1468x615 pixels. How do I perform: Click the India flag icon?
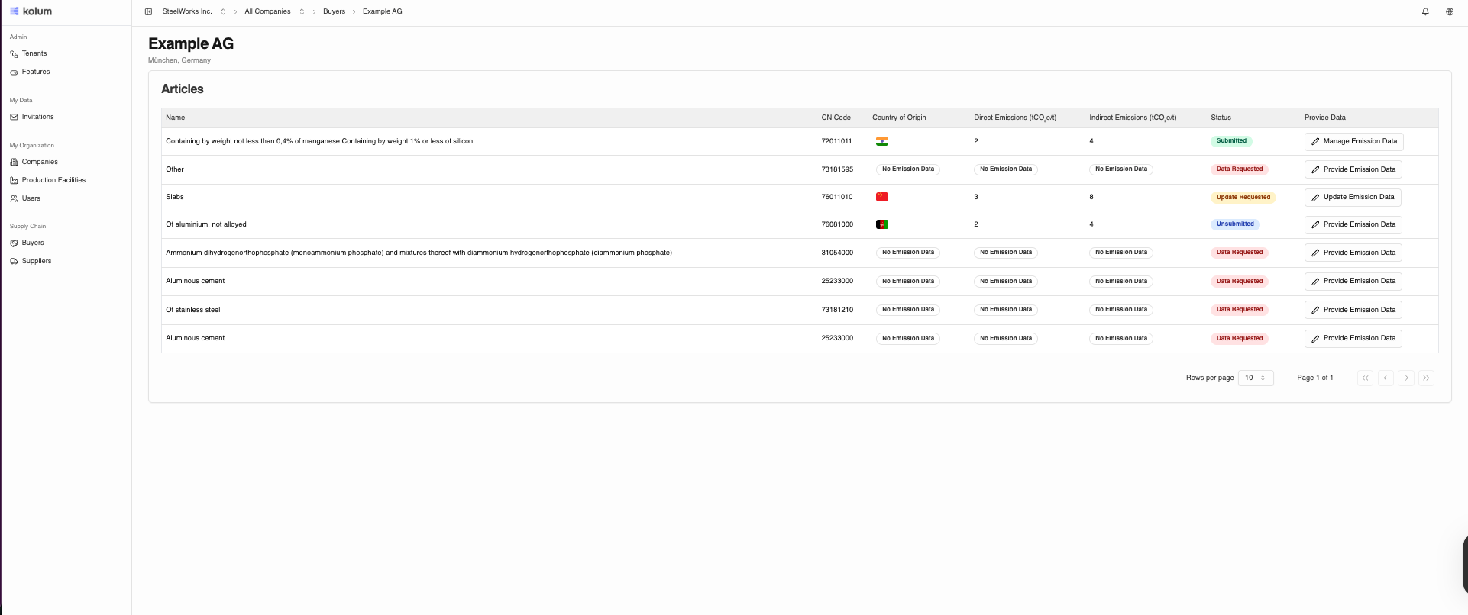(882, 141)
